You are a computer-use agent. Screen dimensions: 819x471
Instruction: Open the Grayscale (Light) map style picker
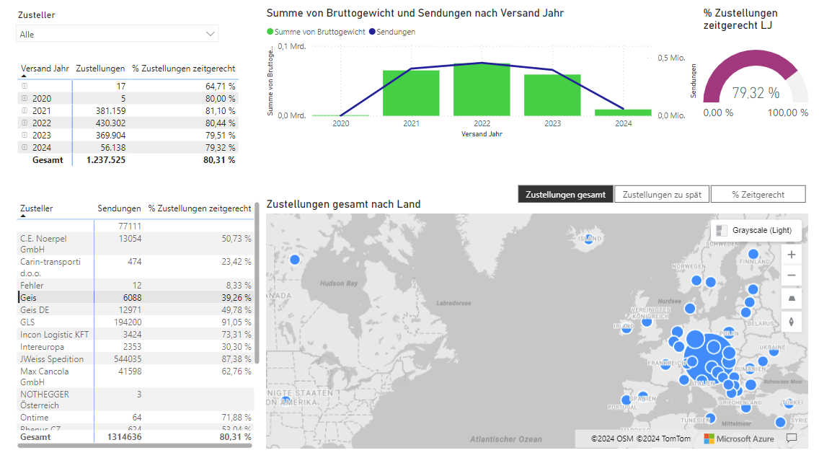(756, 230)
